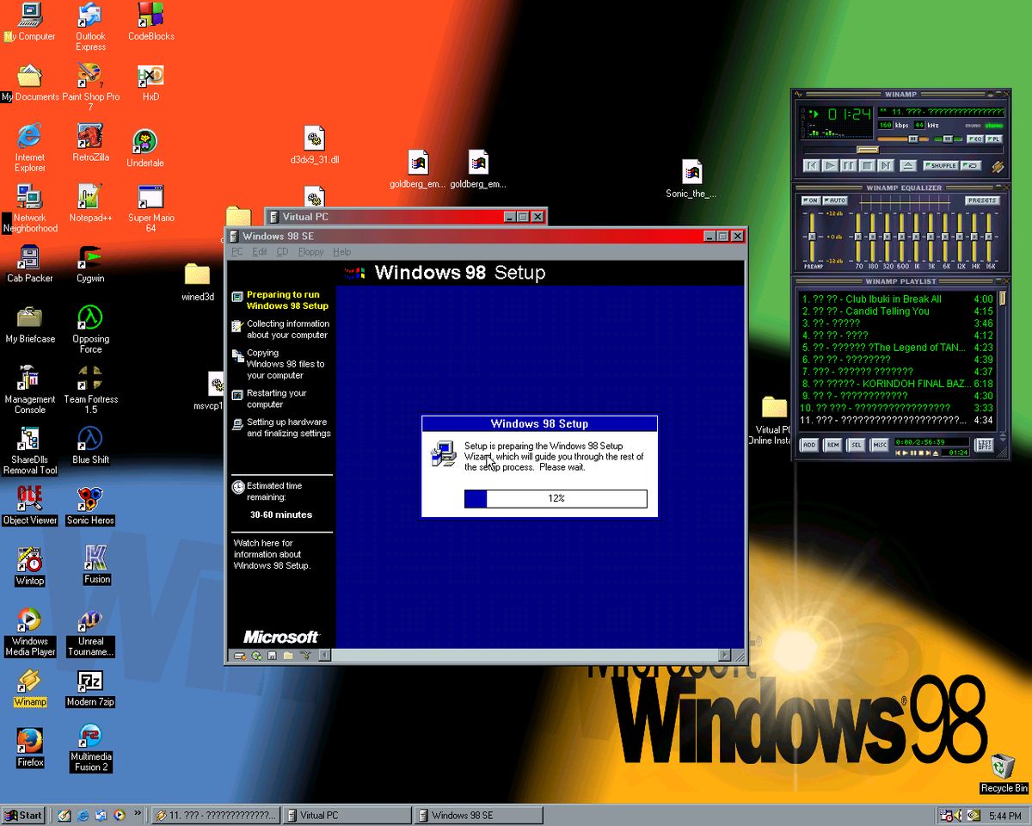Open the Floppy menu in Virtual PC
The image size is (1032, 826).
click(310, 252)
